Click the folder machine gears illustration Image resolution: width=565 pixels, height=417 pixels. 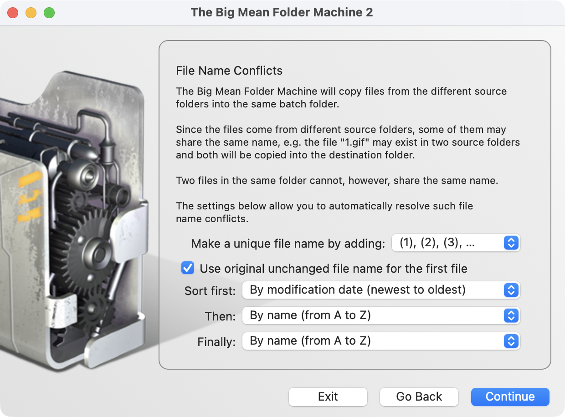[x=74, y=221]
